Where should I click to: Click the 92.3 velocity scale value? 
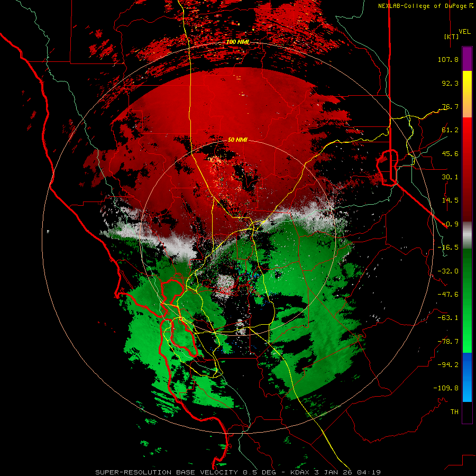[x=450, y=83]
